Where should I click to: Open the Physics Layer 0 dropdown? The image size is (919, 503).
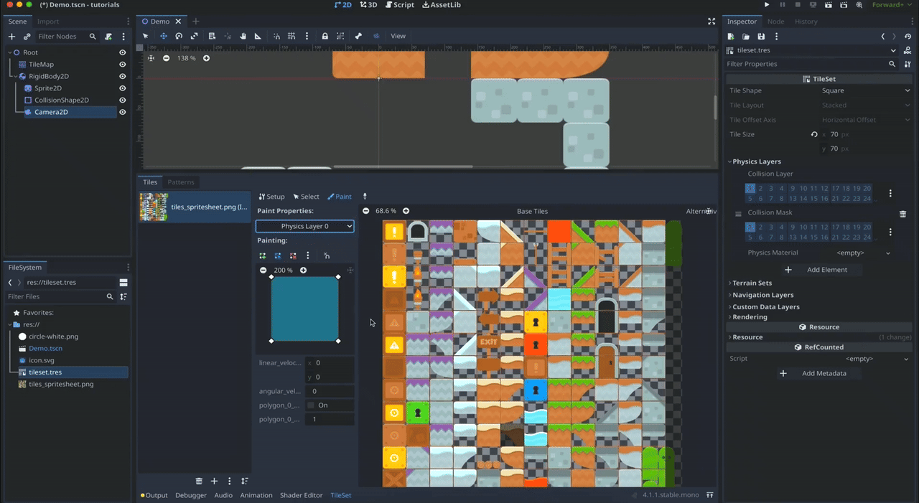pos(305,226)
